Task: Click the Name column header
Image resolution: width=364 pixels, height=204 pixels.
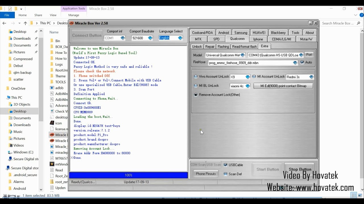Action: coord(54,32)
